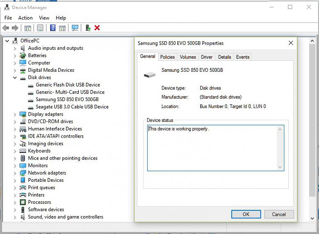
Task: Open the Help menu
Action: pyautogui.click(x=61, y=18)
